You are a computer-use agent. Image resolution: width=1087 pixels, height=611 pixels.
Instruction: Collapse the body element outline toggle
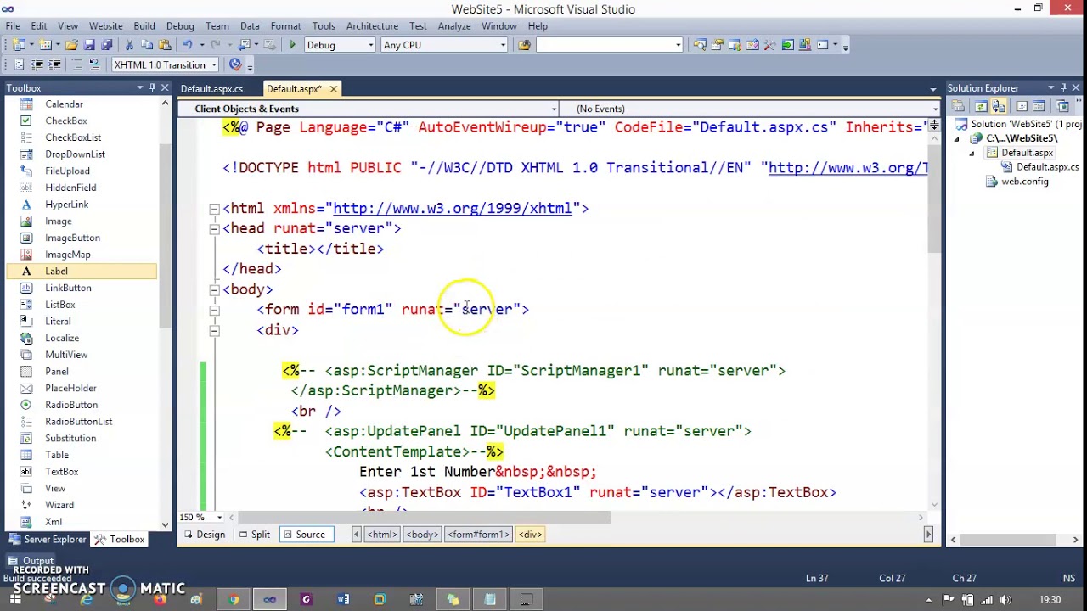point(215,290)
